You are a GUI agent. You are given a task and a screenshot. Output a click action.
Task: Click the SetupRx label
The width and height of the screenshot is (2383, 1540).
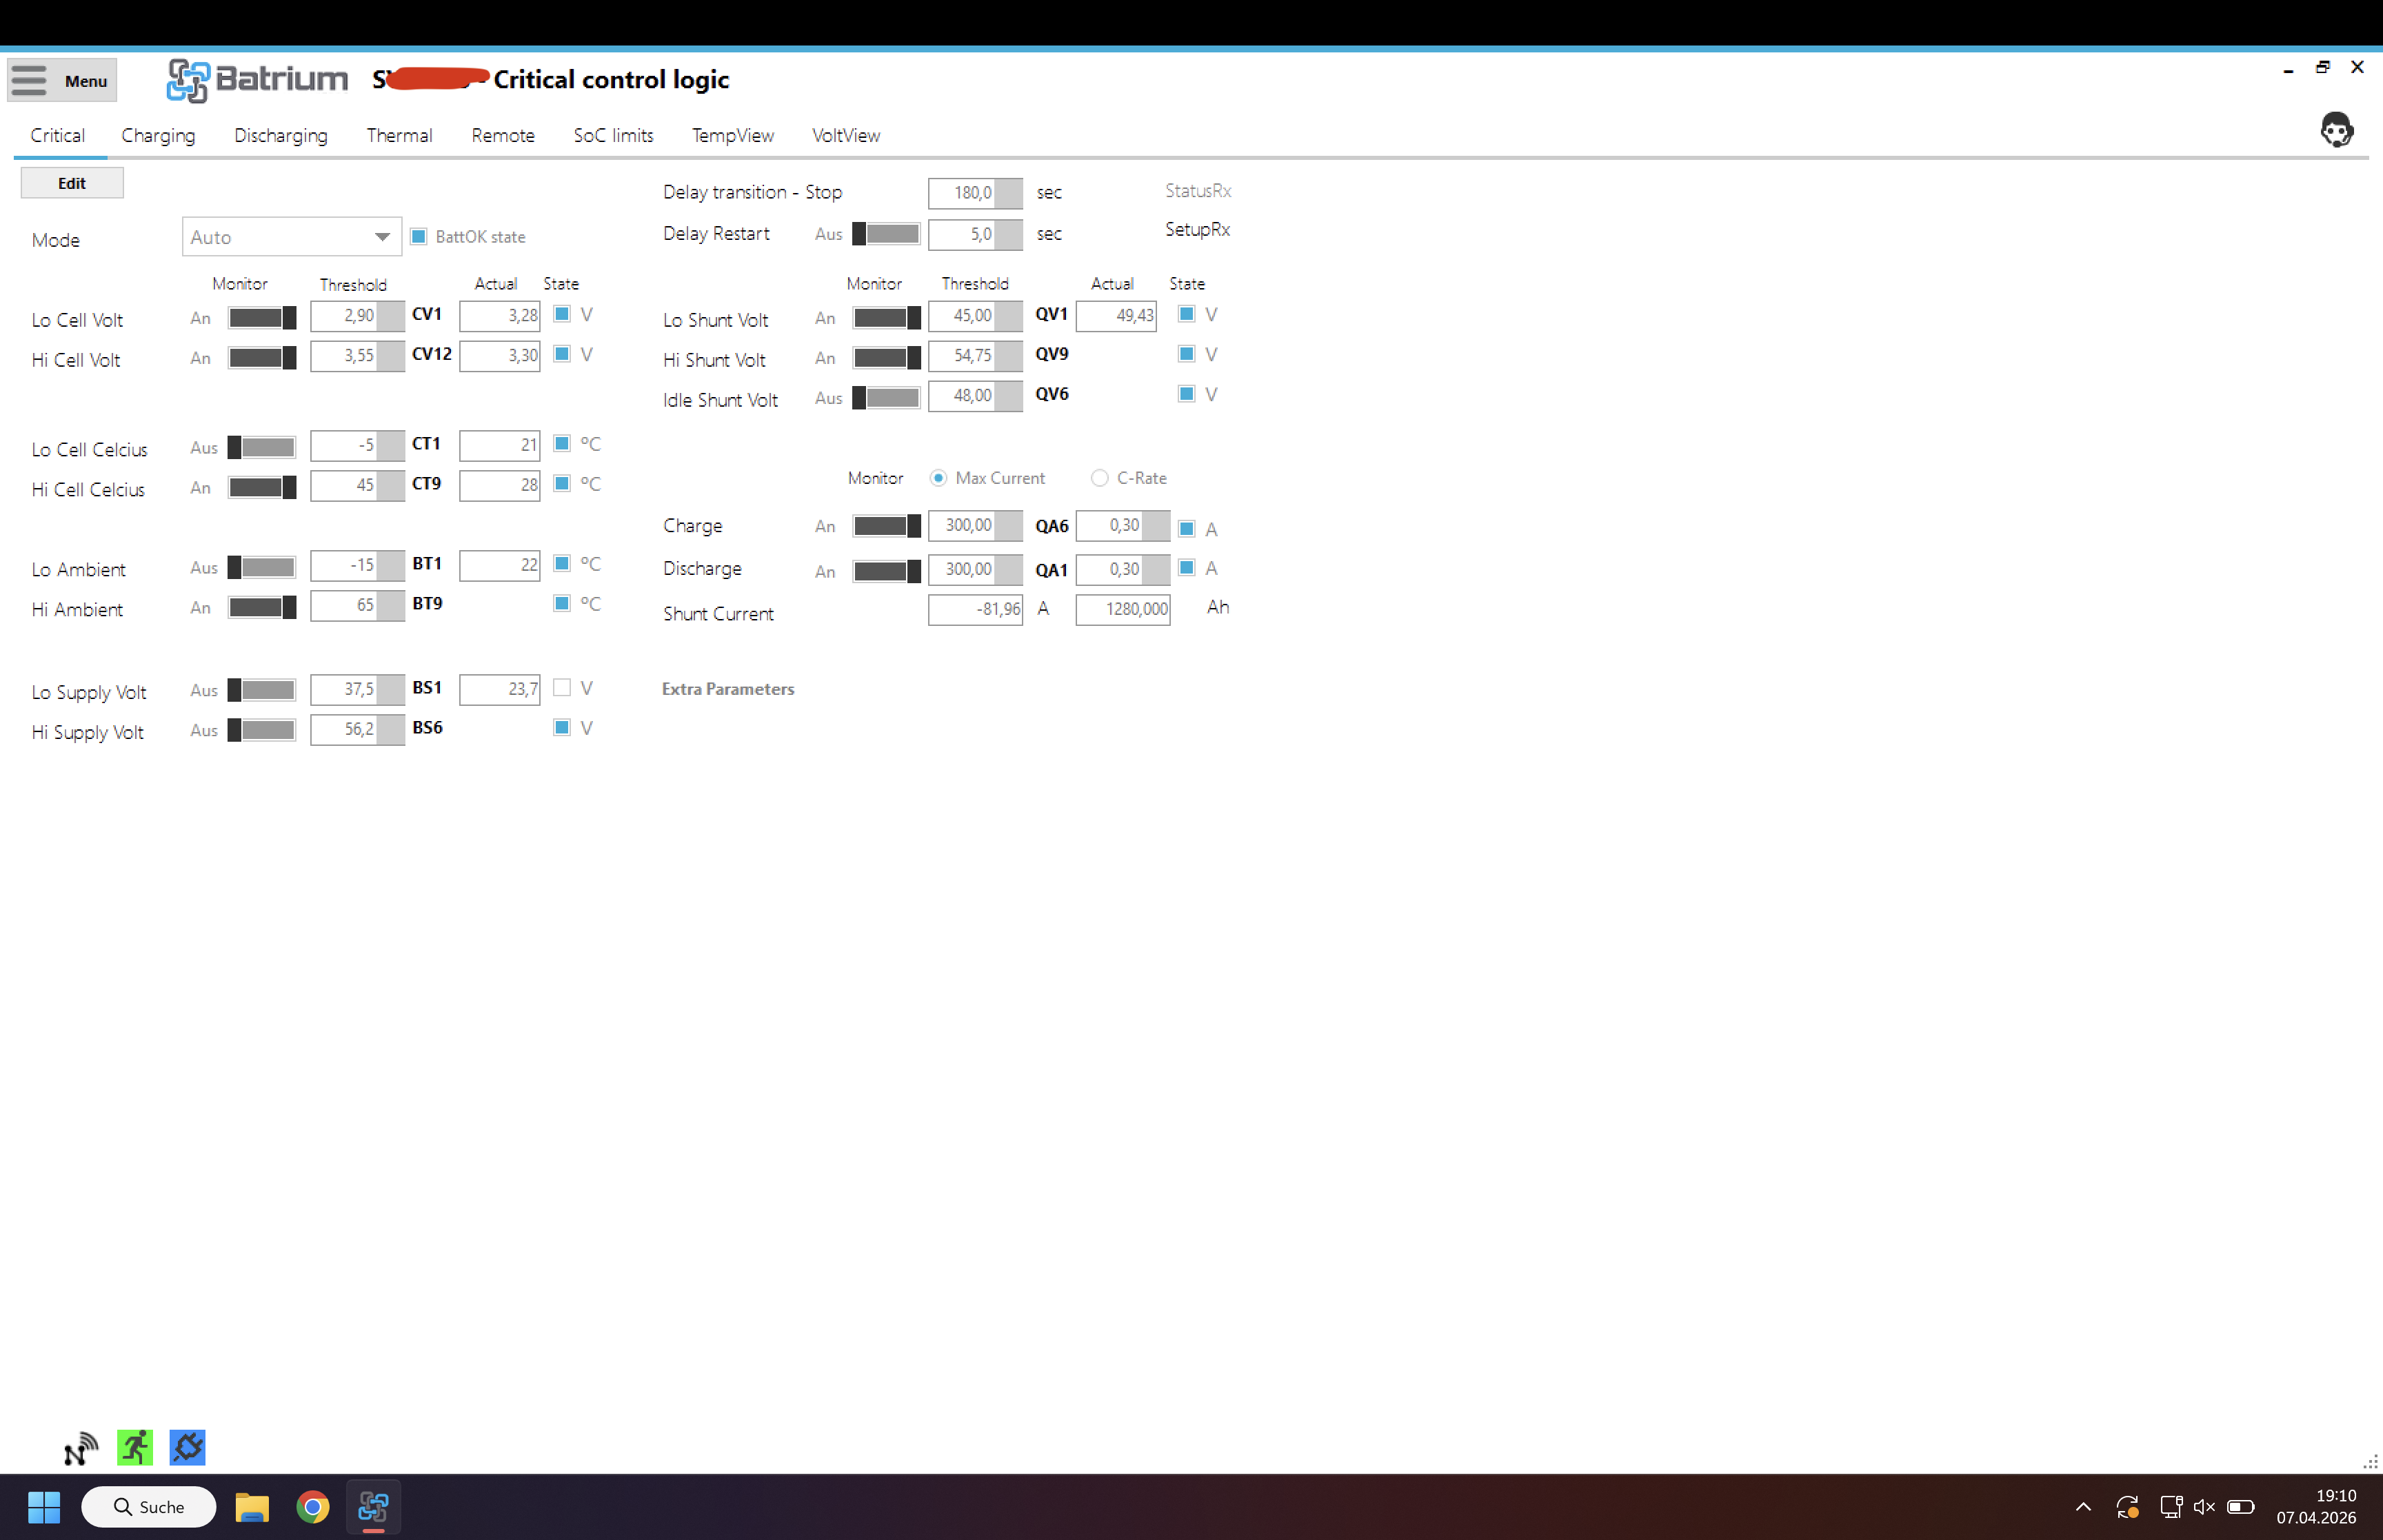coord(1197,229)
